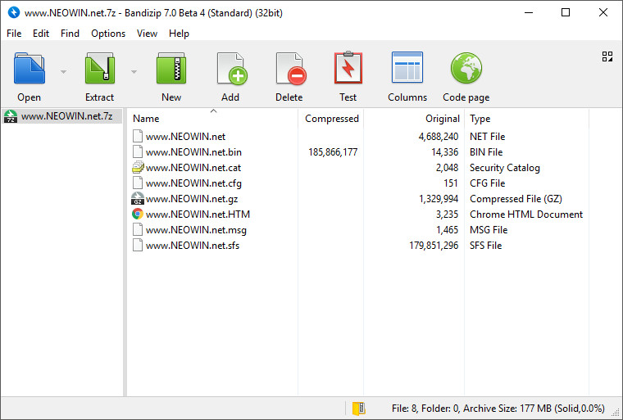Click the Delete toolbar icon

click(291, 69)
